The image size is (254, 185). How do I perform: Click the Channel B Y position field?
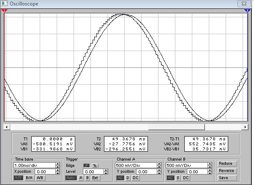(197, 172)
